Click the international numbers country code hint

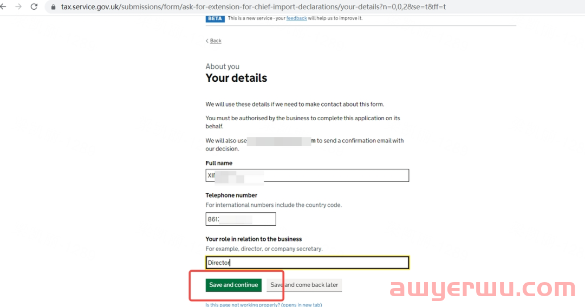274,205
